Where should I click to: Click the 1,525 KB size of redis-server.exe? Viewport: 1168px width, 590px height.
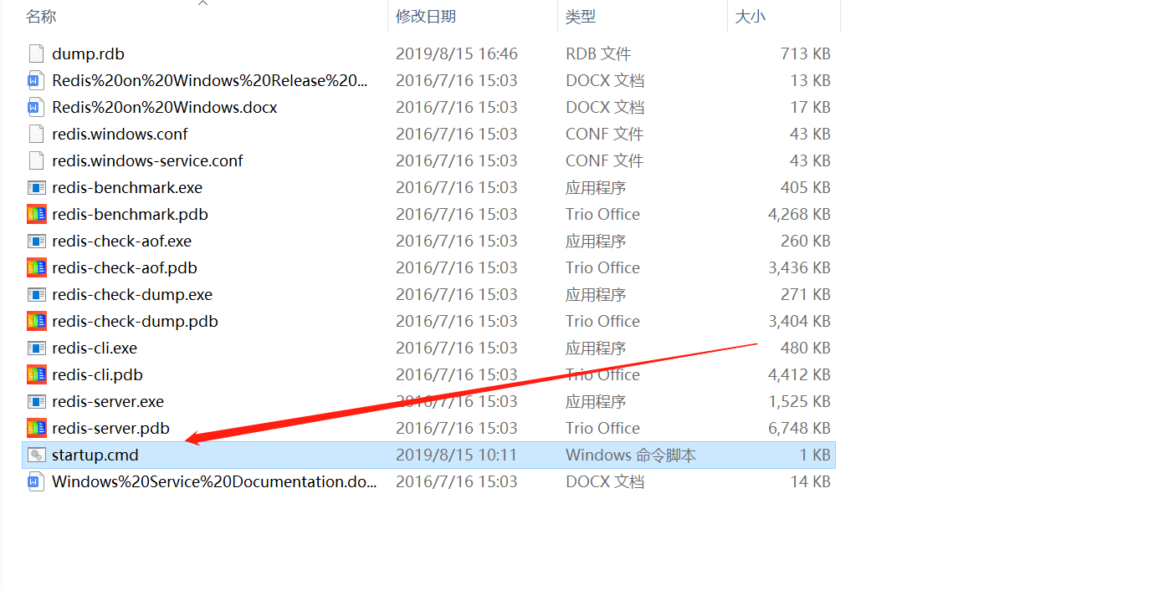click(800, 401)
